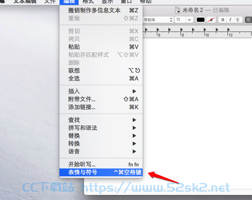Toggle underline formatting with U button
252x200 pixels.
point(238,20)
